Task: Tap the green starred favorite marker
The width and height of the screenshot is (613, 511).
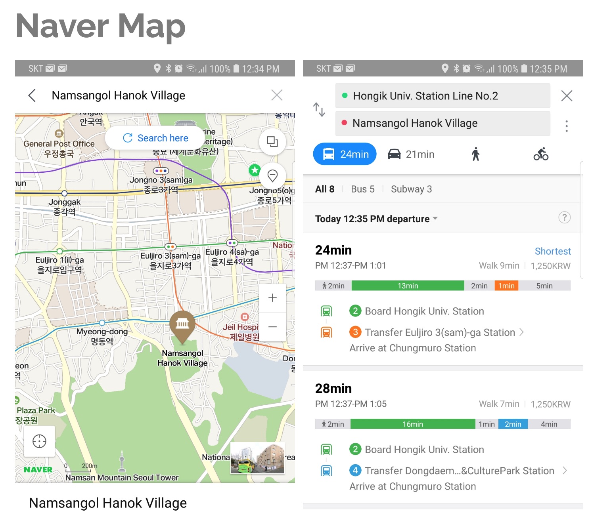Action: (255, 170)
